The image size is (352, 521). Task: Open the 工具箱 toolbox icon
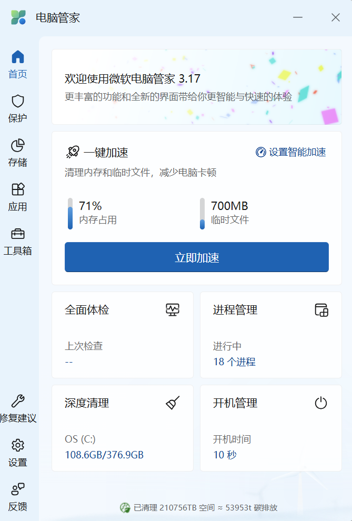tap(18, 234)
